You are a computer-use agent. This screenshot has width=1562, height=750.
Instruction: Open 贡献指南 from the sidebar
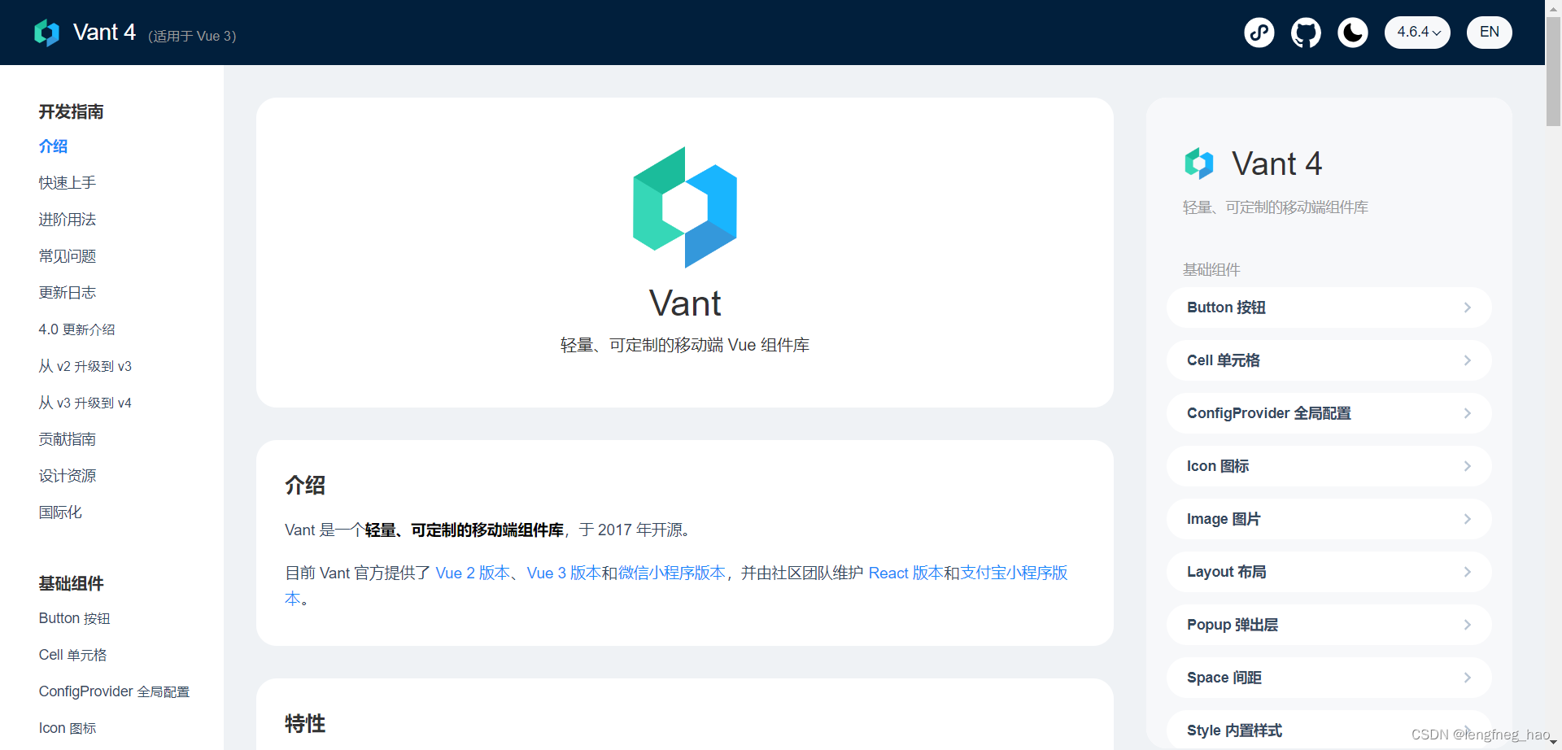[68, 438]
